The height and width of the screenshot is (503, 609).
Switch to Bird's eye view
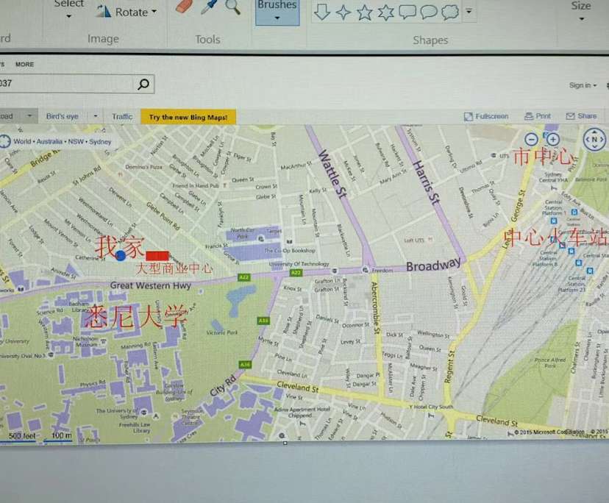(x=62, y=116)
